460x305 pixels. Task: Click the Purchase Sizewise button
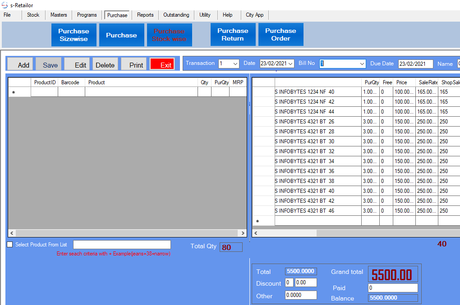tap(74, 35)
